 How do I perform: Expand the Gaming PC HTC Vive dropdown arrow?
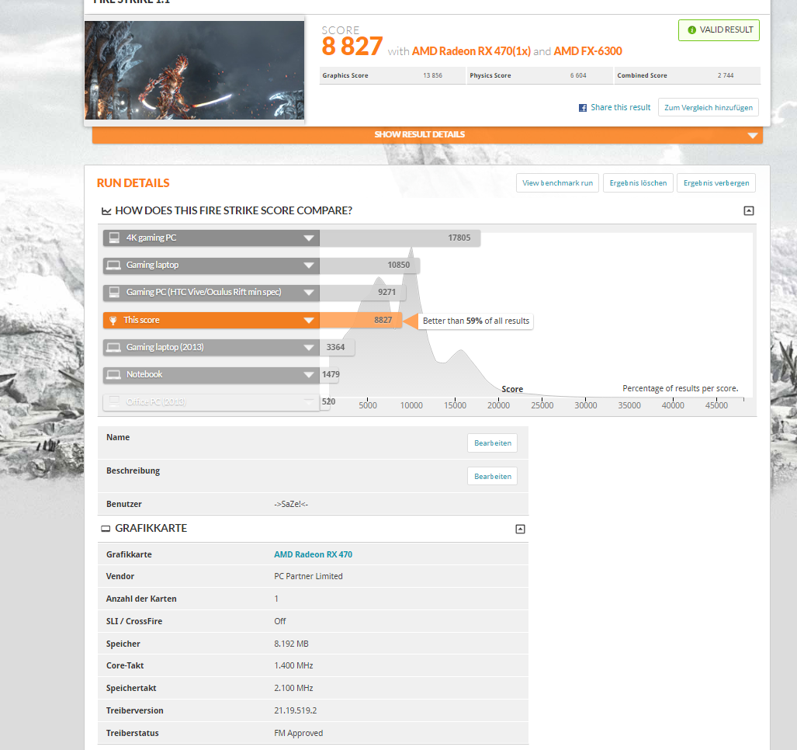pos(309,293)
